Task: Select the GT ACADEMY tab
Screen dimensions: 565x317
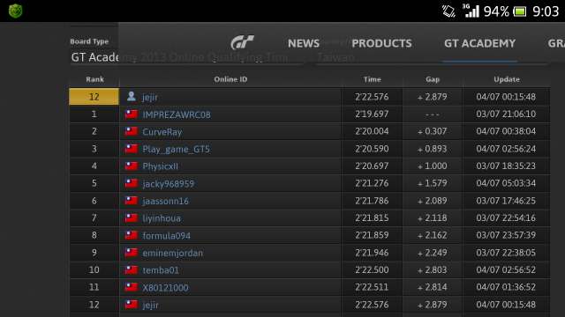Action: click(479, 43)
